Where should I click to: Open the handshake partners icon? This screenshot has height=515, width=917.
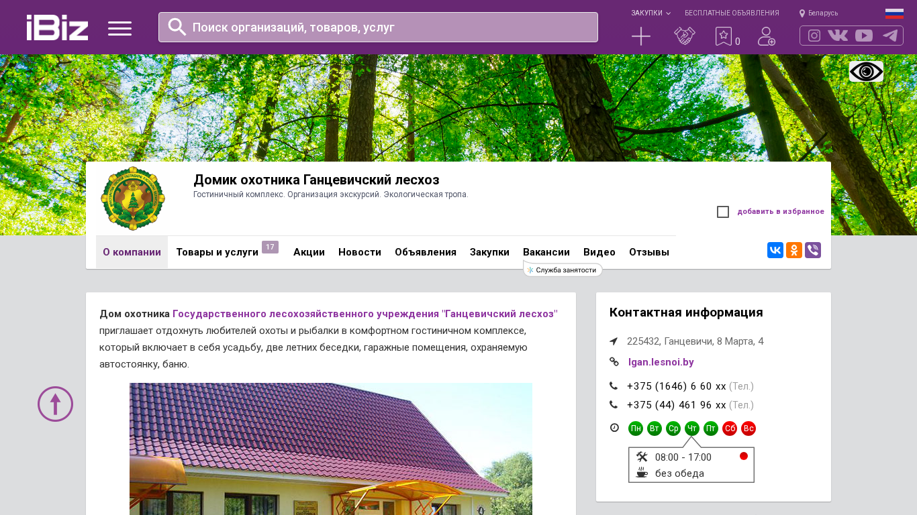685,36
